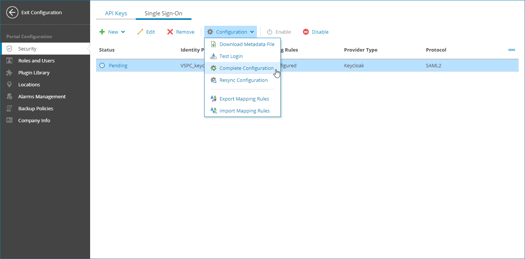Choose Complete Configuration from the menu
525x259 pixels.
tap(246, 68)
